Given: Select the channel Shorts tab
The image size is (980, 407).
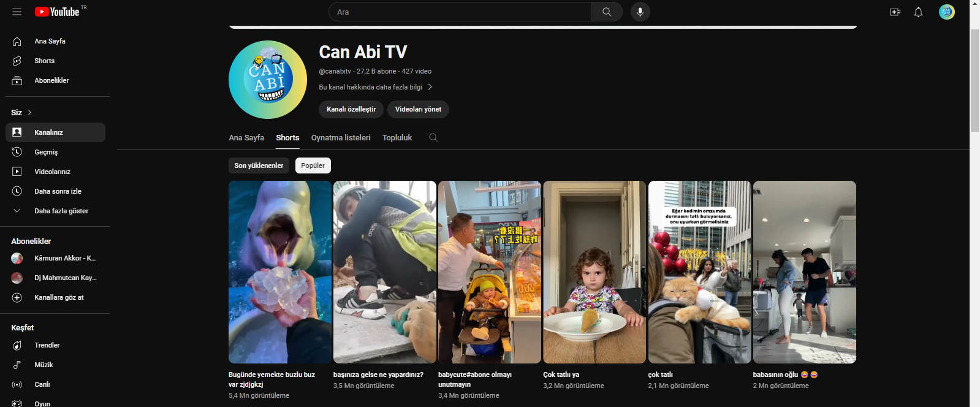Looking at the screenshot, I should pos(287,137).
